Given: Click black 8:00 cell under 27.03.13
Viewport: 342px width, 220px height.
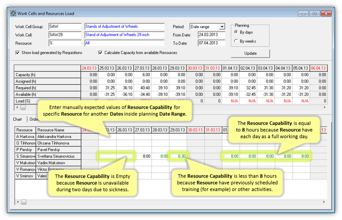Looking at the screenshot, I should pyautogui.click(x=143, y=156).
